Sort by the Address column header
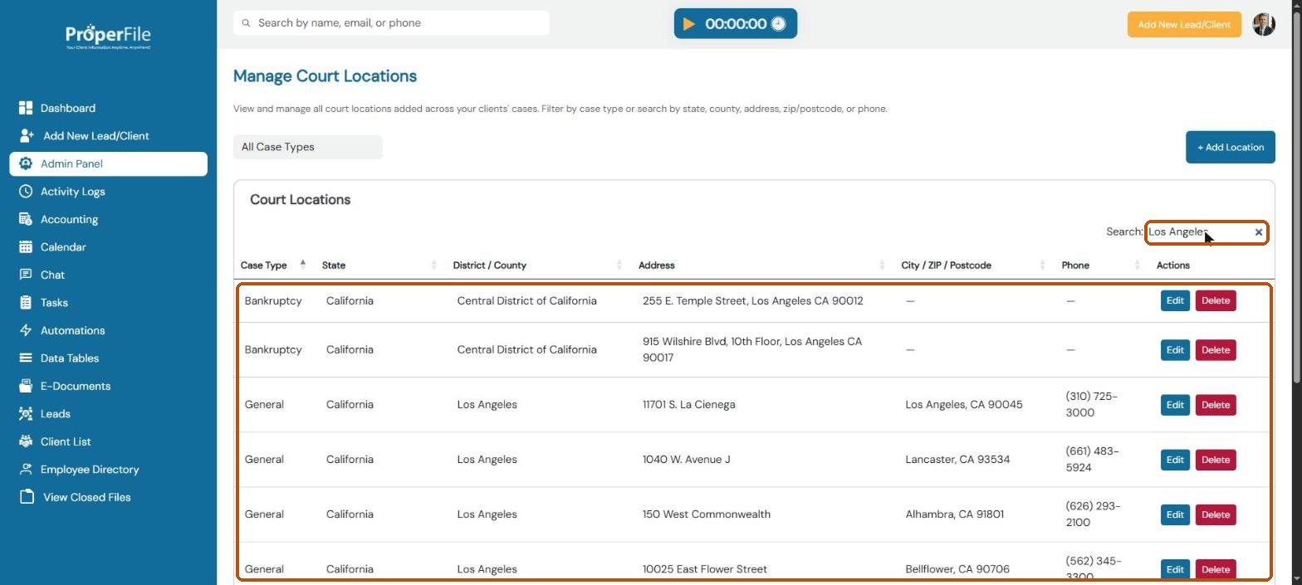 [x=761, y=266]
